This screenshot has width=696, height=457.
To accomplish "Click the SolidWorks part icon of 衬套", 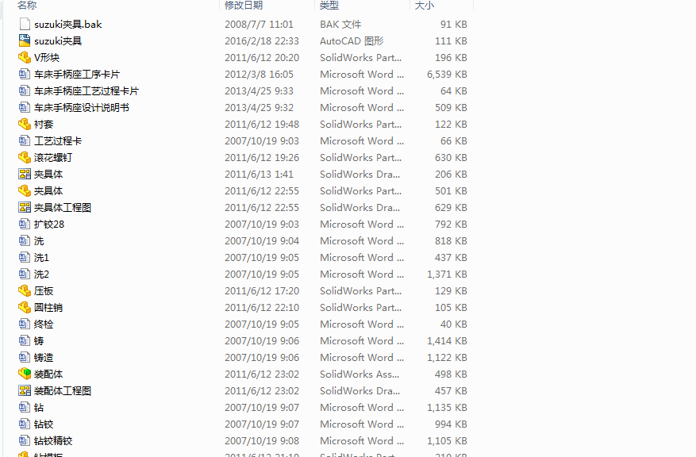I will pyautogui.click(x=25, y=125).
